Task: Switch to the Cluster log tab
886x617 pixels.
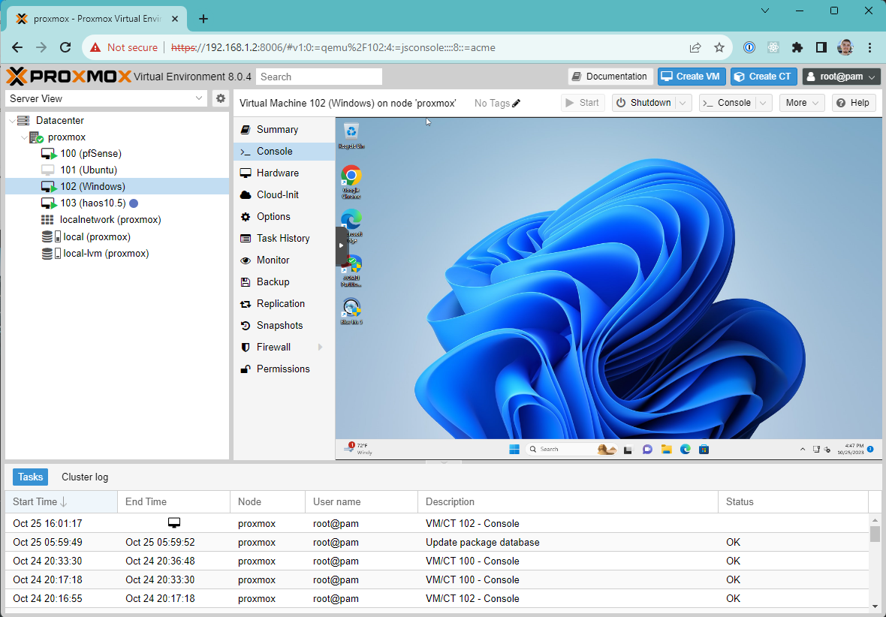Action: point(85,477)
